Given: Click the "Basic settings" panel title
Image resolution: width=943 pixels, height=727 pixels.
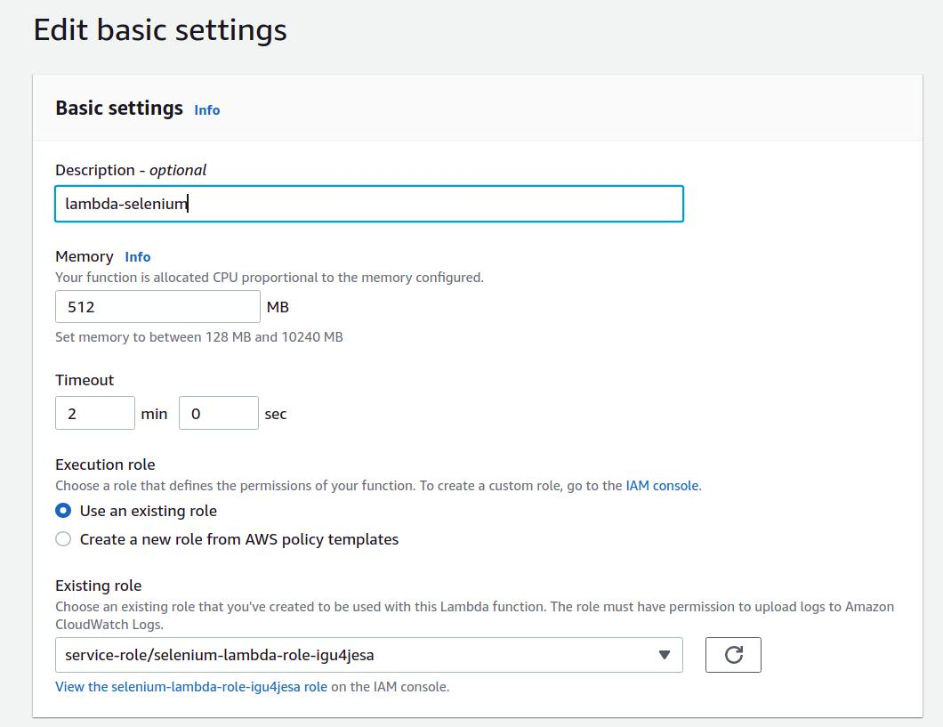Looking at the screenshot, I should pos(119,109).
